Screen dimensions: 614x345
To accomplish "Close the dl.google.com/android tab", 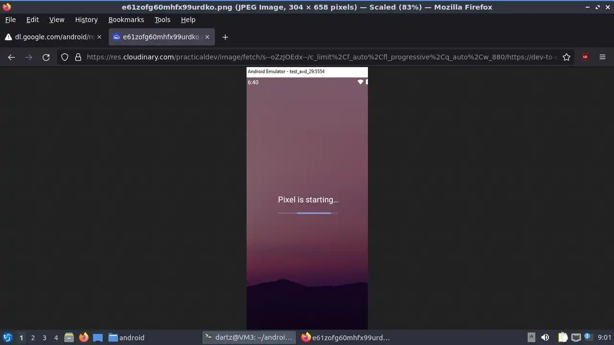I will tap(99, 37).
